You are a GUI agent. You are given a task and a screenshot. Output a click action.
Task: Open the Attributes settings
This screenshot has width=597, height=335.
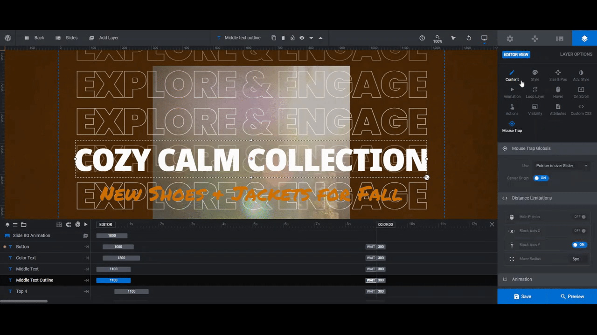click(558, 110)
